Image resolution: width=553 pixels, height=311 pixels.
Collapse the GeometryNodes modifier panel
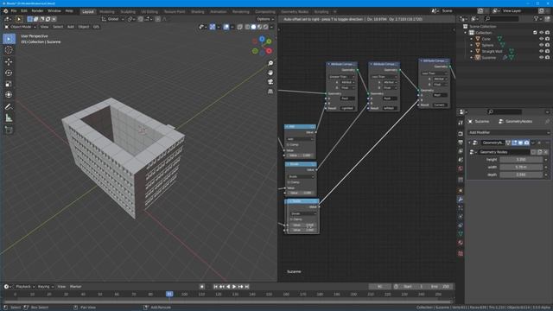click(469, 143)
